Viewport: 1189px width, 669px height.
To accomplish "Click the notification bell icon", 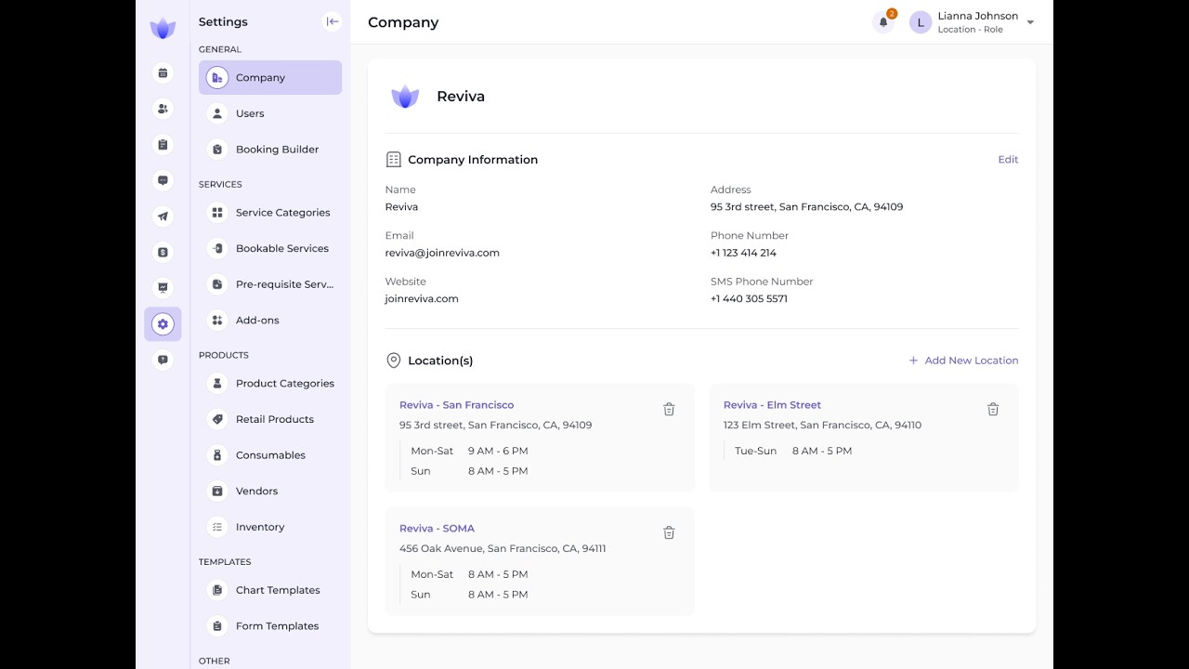I will coord(883,22).
